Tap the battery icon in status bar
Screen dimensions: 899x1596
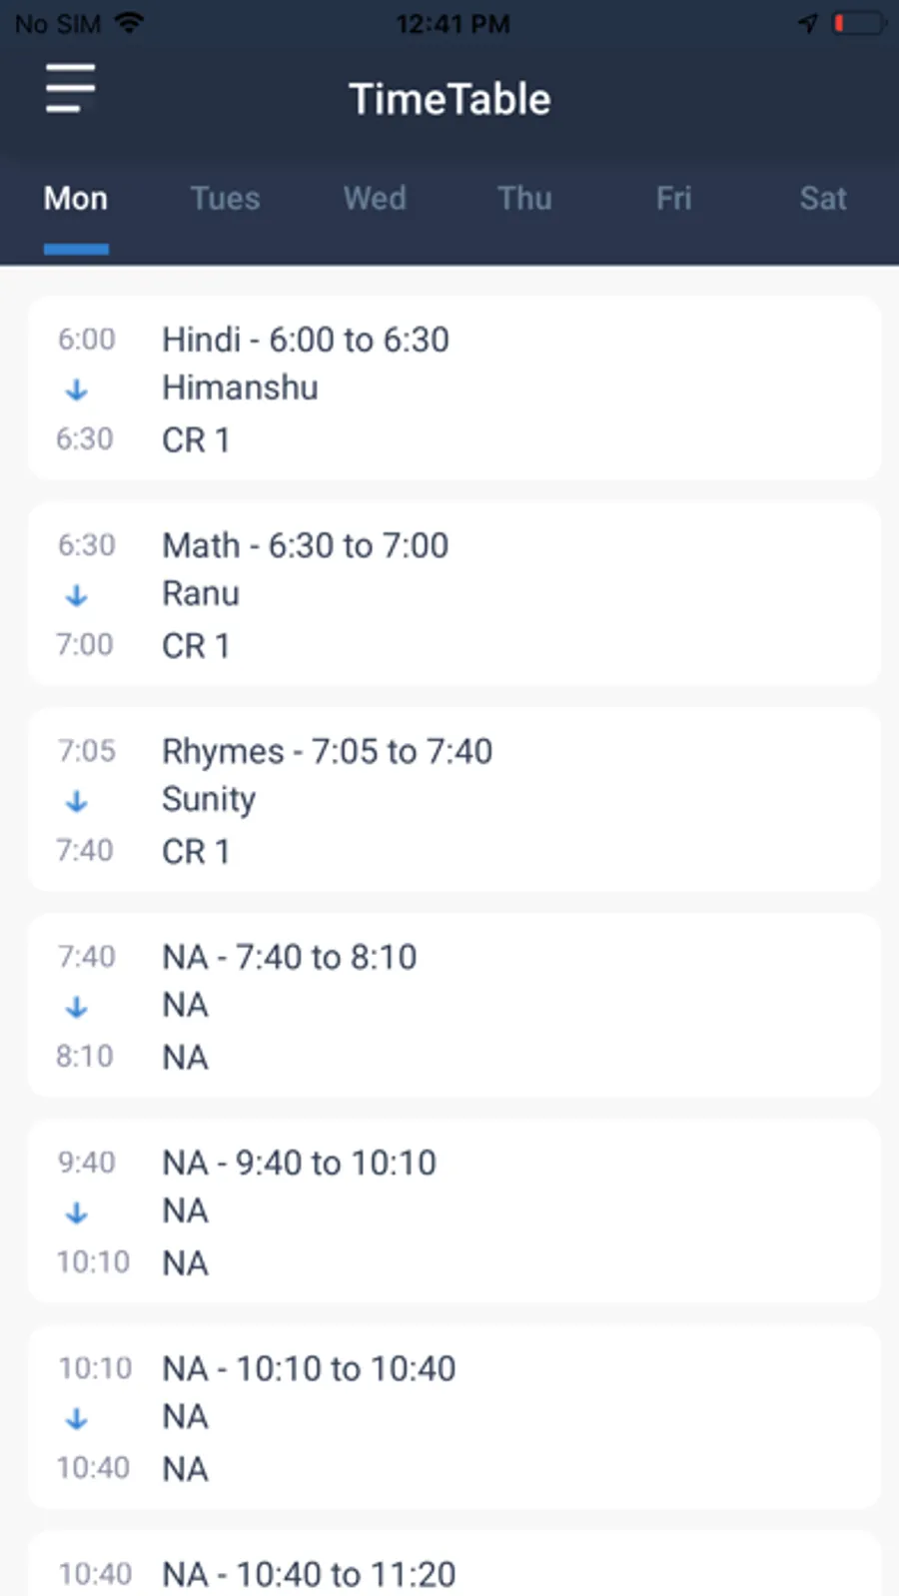(858, 23)
